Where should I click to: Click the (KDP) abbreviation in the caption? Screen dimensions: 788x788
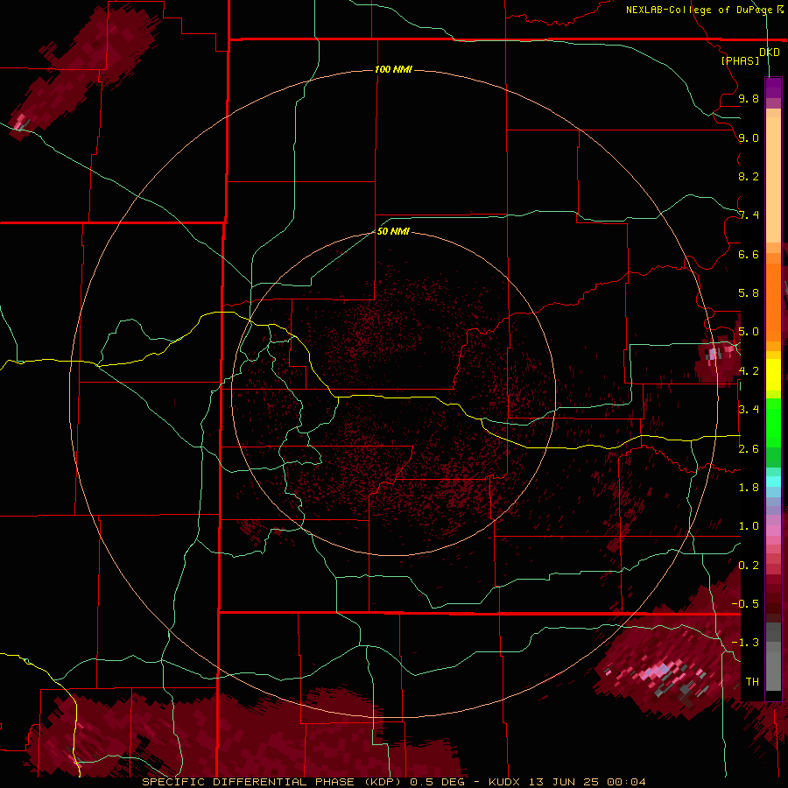[383, 782]
